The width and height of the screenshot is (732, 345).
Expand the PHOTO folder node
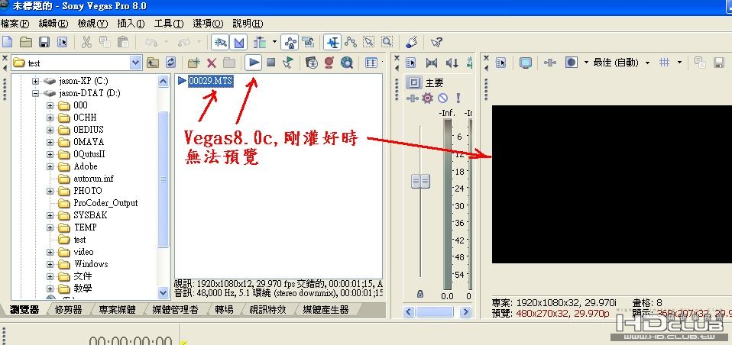click(50, 191)
